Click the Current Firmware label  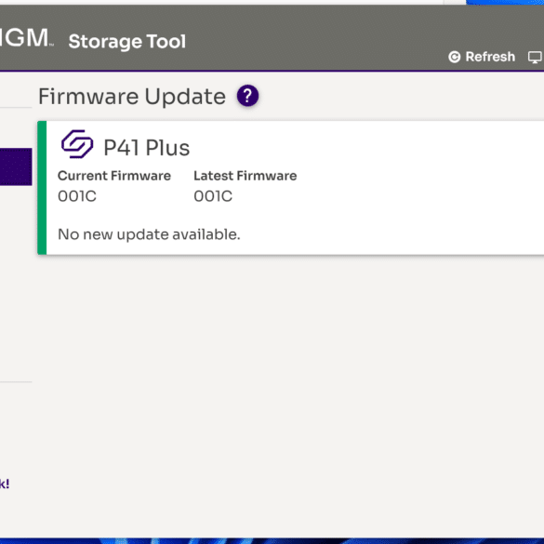pos(114,176)
